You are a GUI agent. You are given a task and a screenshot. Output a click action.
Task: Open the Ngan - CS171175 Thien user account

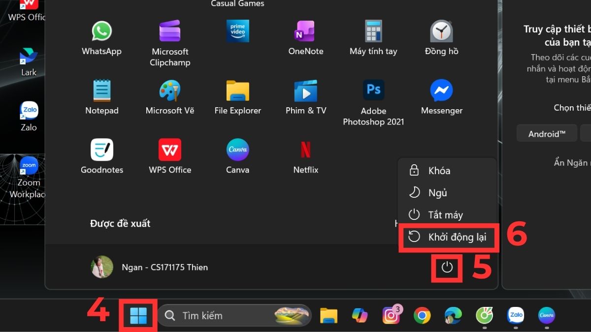click(x=150, y=267)
